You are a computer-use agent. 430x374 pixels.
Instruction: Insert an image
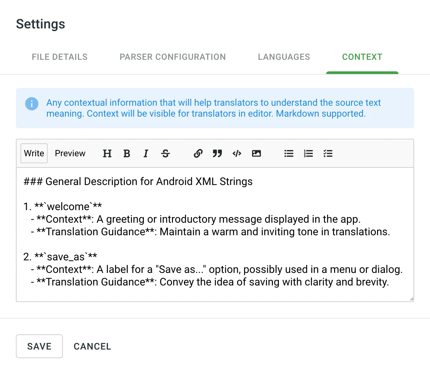(257, 153)
